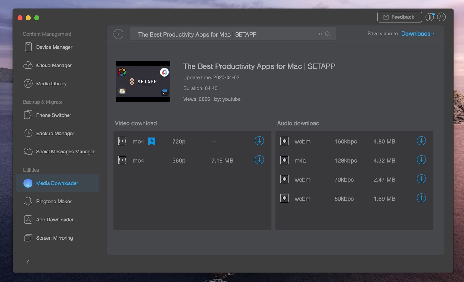Click the video file icon in 360p row
Viewport: 464px width, 282px height.
tap(122, 160)
